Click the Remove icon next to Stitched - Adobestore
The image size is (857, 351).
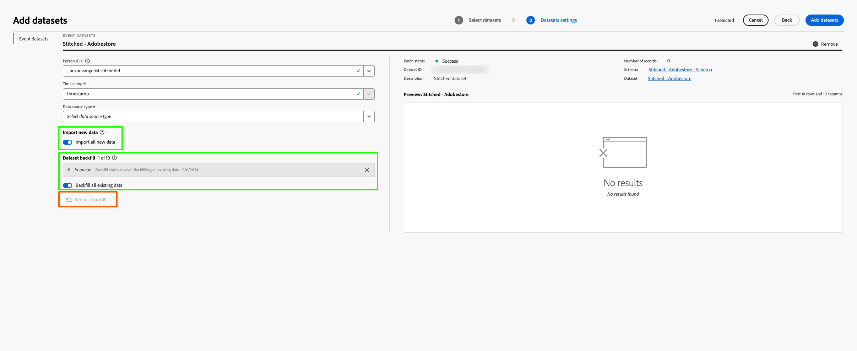coord(816,44)
